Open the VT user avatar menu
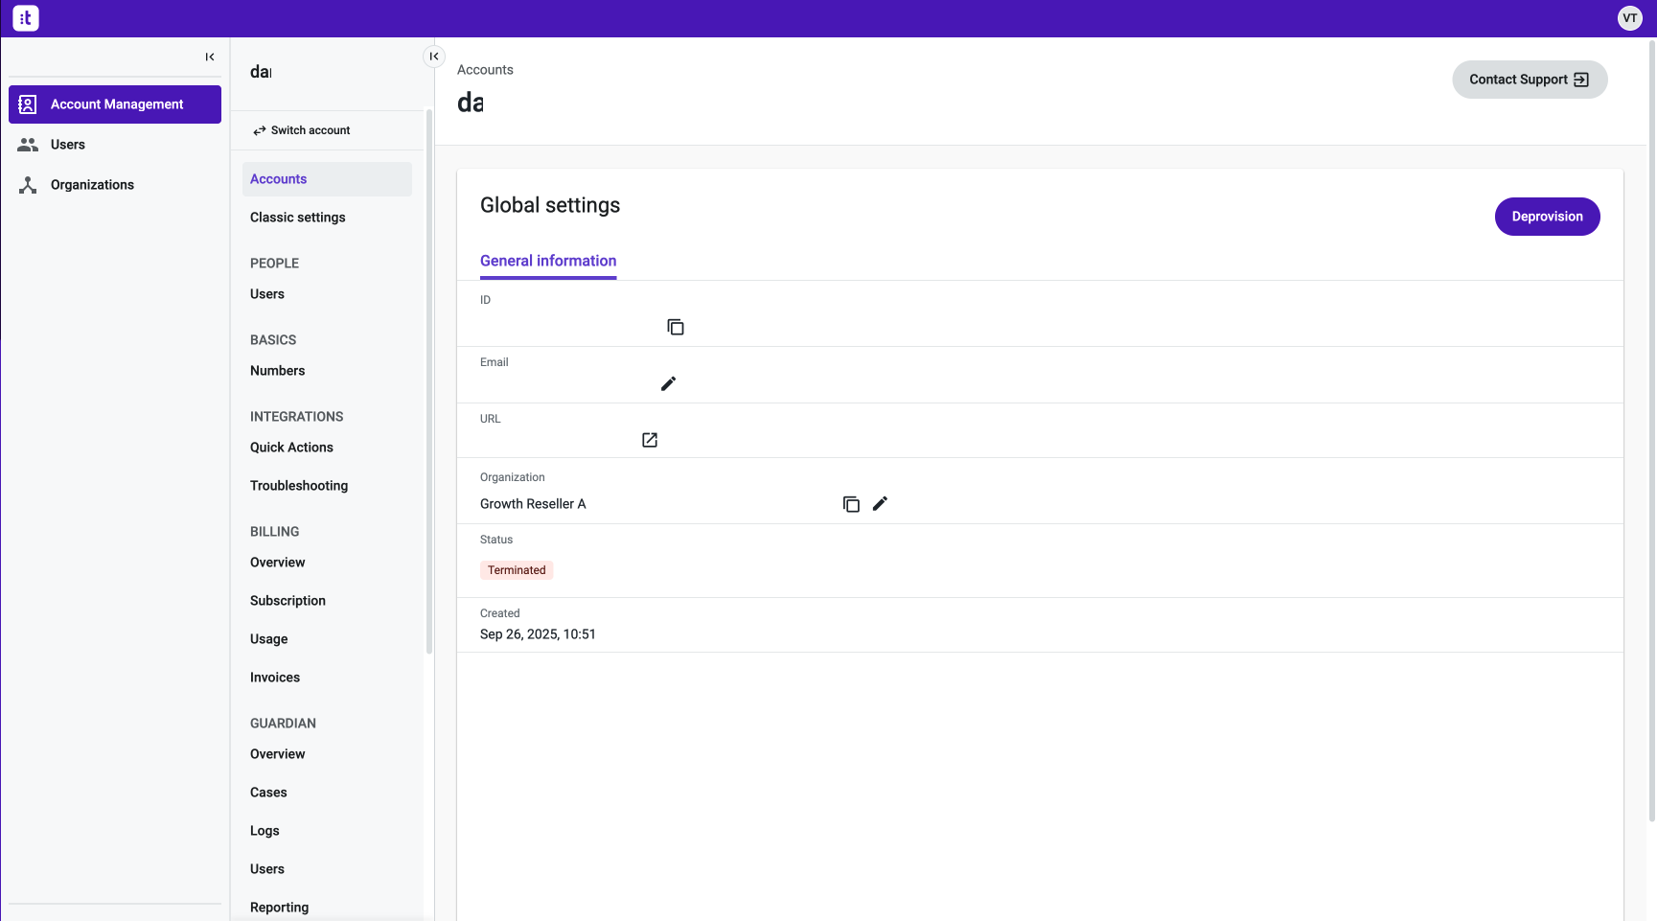 pos(1629,18)
